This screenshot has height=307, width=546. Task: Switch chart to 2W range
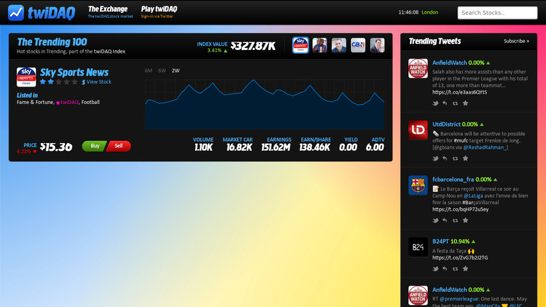pos(175,70)
